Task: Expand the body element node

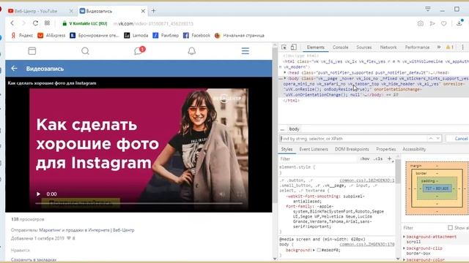Action: [285, 78]
